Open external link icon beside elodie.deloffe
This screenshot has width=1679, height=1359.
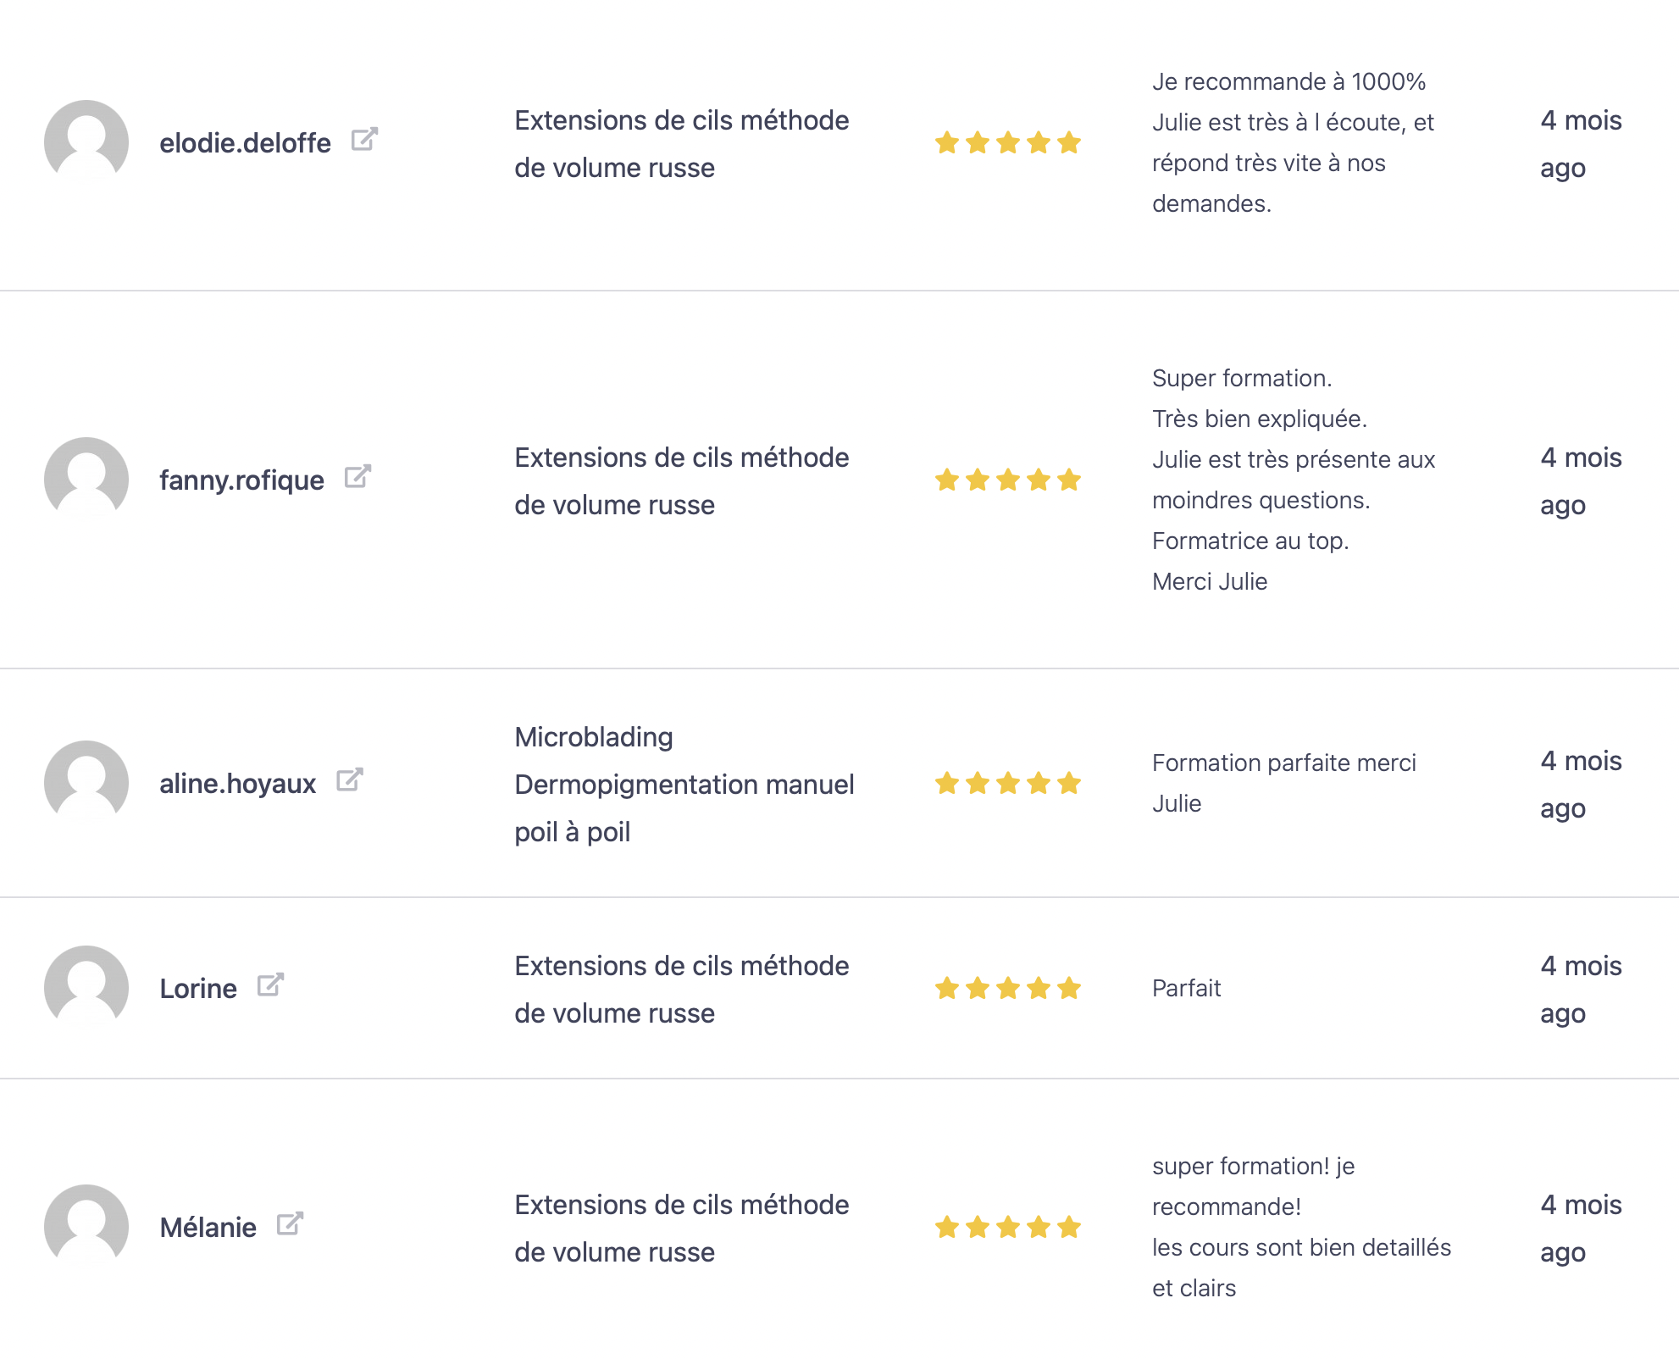[x=364, y=140]
